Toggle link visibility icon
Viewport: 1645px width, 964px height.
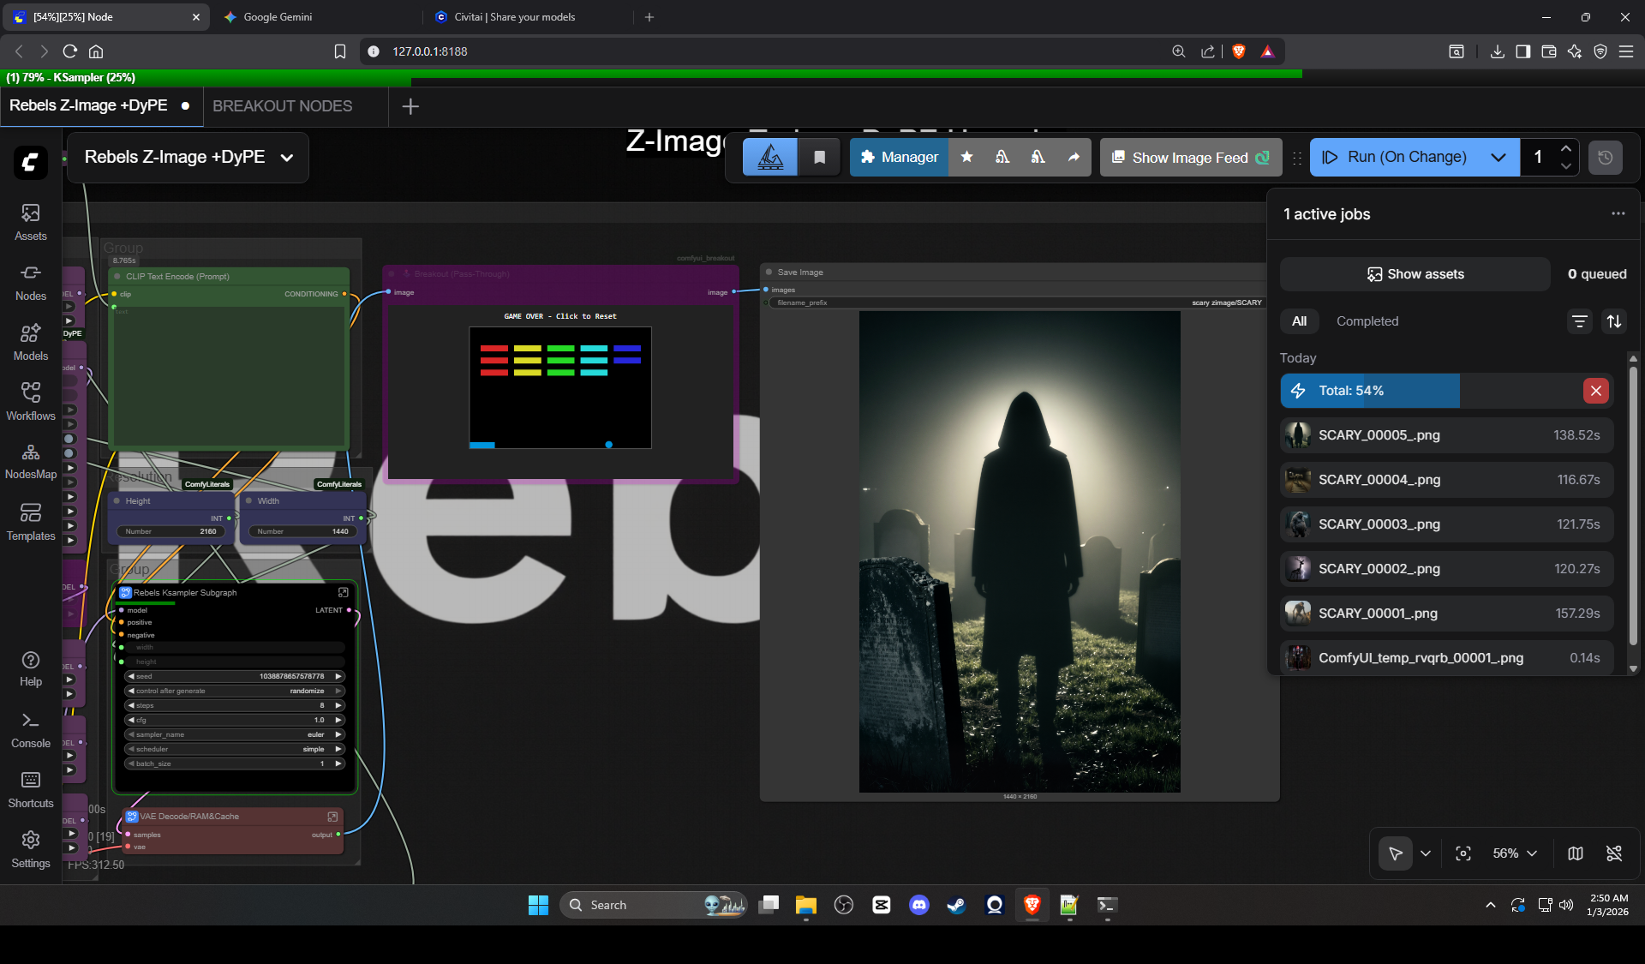point(1614,853)
